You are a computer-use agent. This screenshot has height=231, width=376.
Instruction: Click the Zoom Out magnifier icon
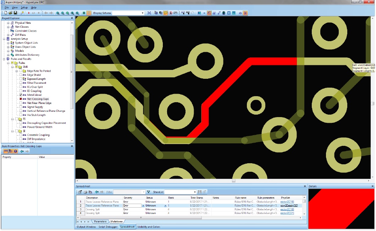pos(62,13)
